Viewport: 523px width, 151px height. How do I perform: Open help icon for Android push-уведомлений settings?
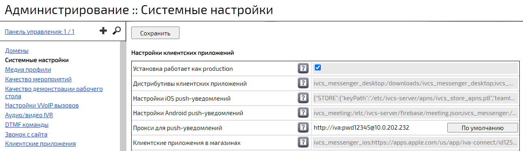point(303,113)
